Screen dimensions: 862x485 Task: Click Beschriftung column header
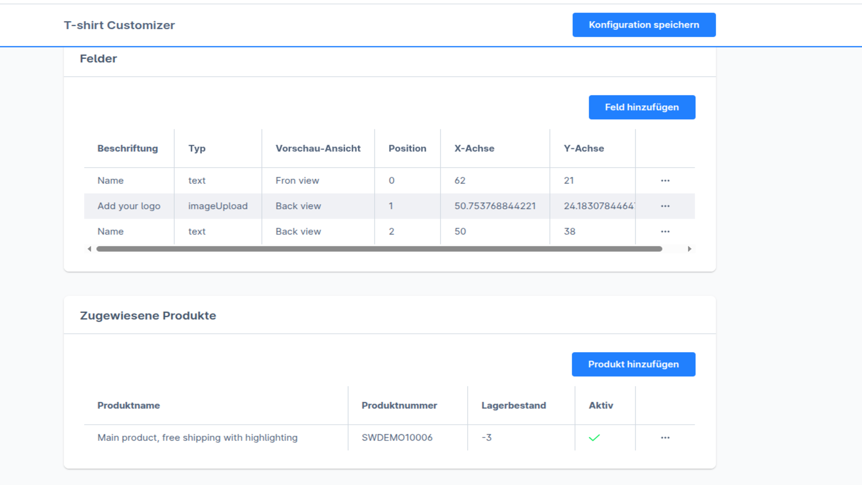click(x=128, y=149)
